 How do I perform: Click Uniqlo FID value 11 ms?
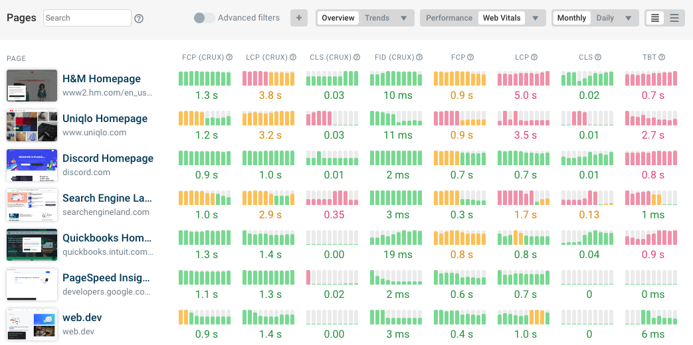pos(398,135)
